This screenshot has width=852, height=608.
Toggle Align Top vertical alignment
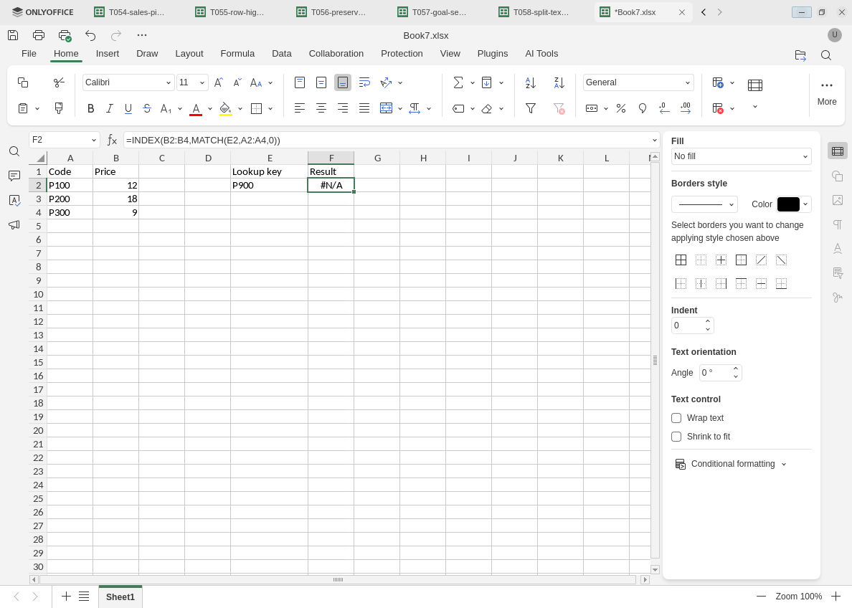(299, 82)
